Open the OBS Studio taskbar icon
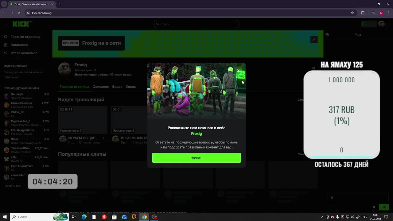Image resolution: width=393 pixels, height=221 pixels. tap(154, 217)
